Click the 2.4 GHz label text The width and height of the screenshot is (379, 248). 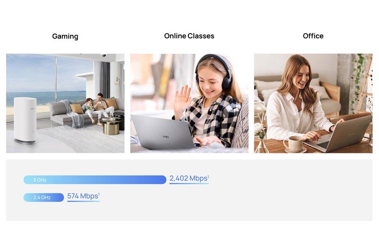42,198
